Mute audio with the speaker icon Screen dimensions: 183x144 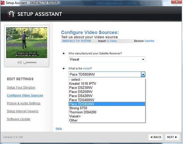20,62
